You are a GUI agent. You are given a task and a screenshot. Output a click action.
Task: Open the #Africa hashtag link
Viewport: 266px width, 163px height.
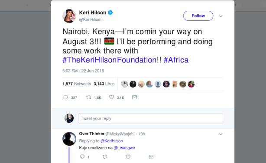176,60
